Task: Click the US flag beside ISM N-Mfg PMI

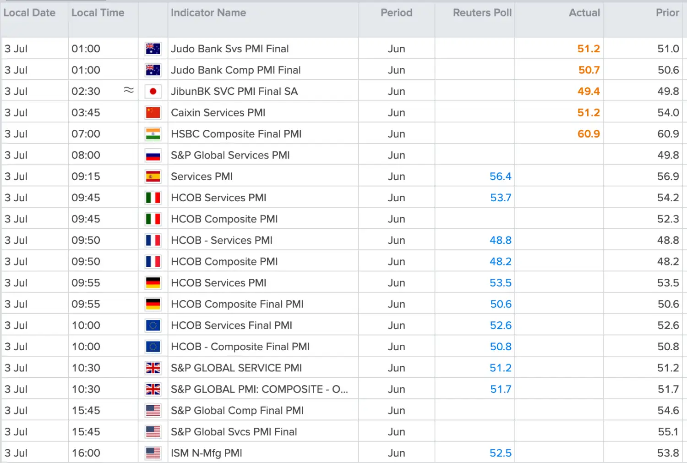Action: click(x=153, y=453)
